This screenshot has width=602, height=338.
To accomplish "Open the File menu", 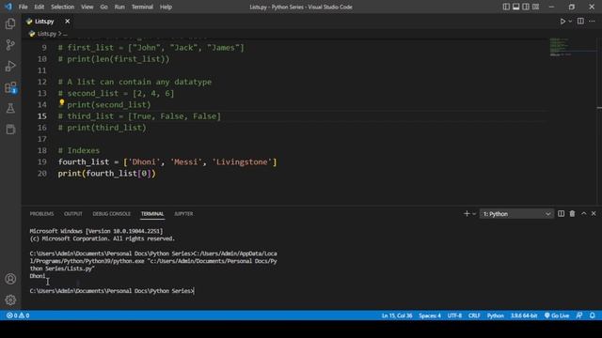I will [23, 7].
